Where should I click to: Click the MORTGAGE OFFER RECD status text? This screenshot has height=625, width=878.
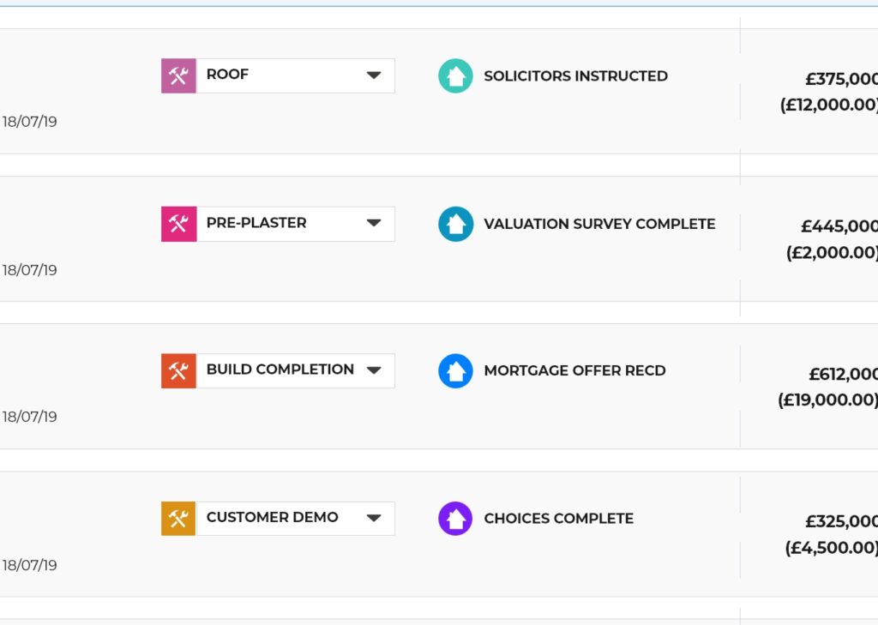[574, 371]
